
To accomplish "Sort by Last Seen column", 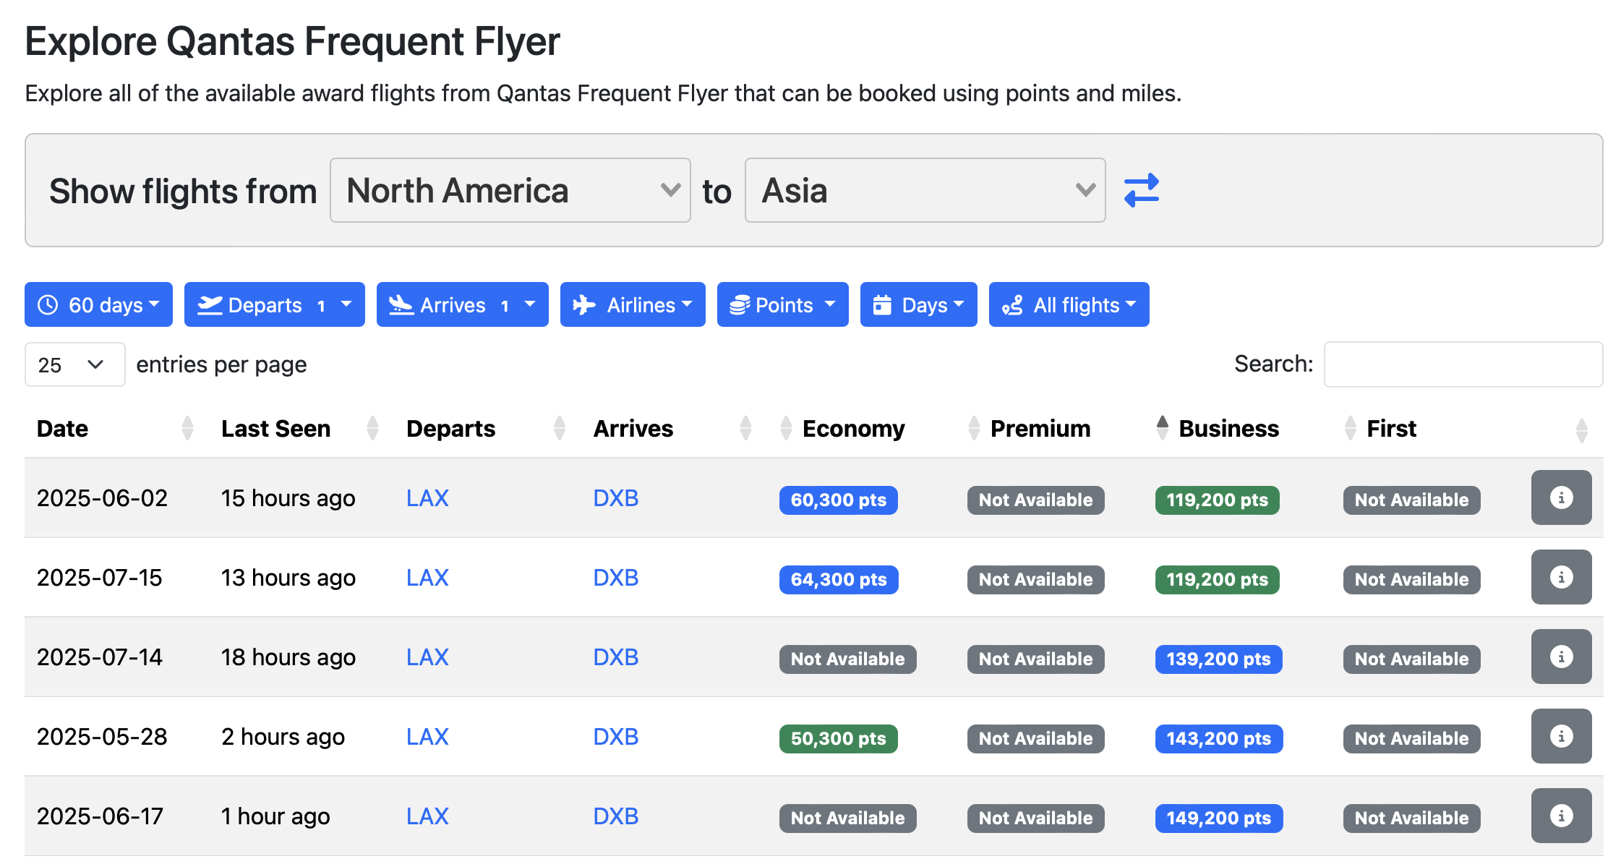I will coord(275,429).
